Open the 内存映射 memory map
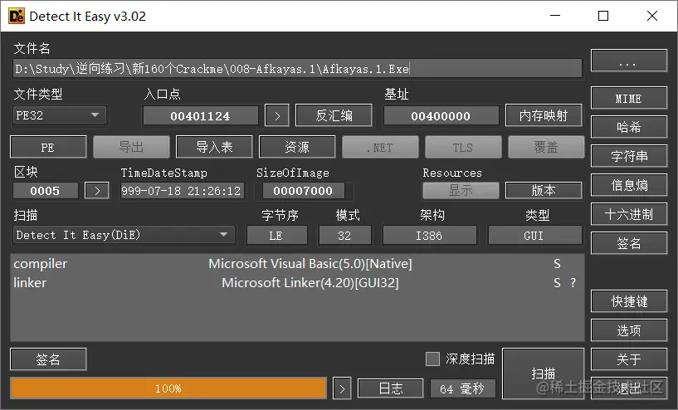 (544, 115)
